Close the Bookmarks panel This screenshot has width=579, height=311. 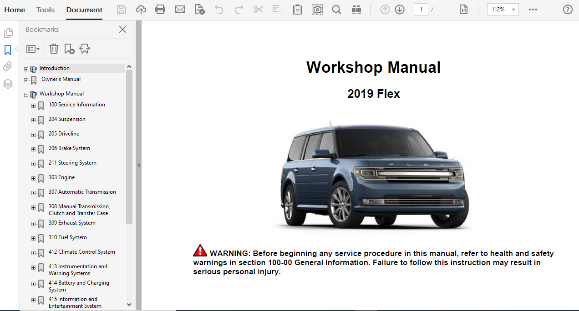122,30
